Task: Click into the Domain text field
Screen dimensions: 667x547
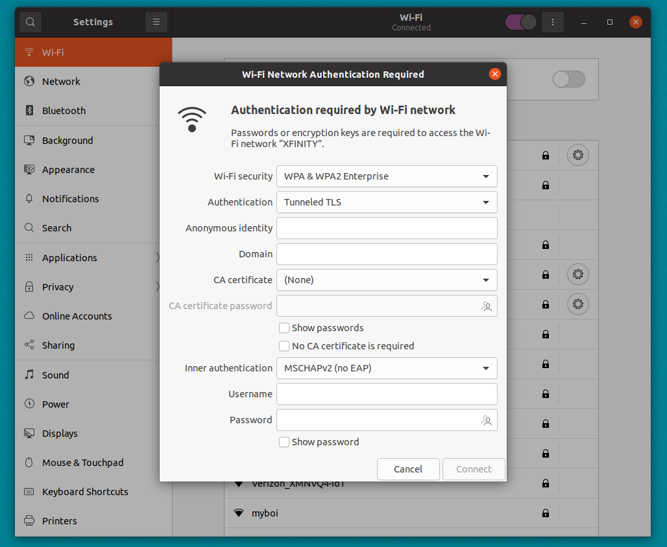Action: pyautogui.click(x=387, y=254)
